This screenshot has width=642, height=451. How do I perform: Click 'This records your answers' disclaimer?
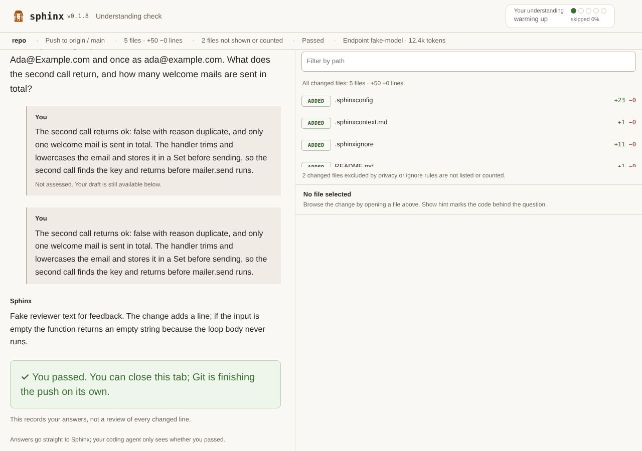[100, 419]
